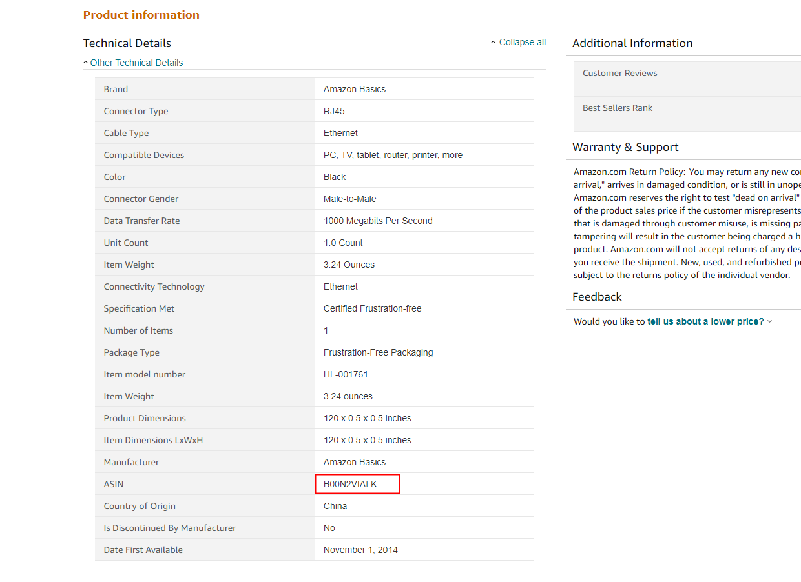Click the caret beside Collapse all

click(494, 43)
